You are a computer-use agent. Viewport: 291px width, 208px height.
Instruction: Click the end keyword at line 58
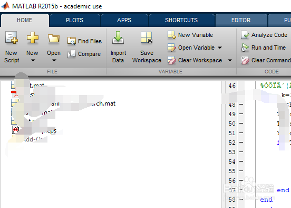(266, 200)
